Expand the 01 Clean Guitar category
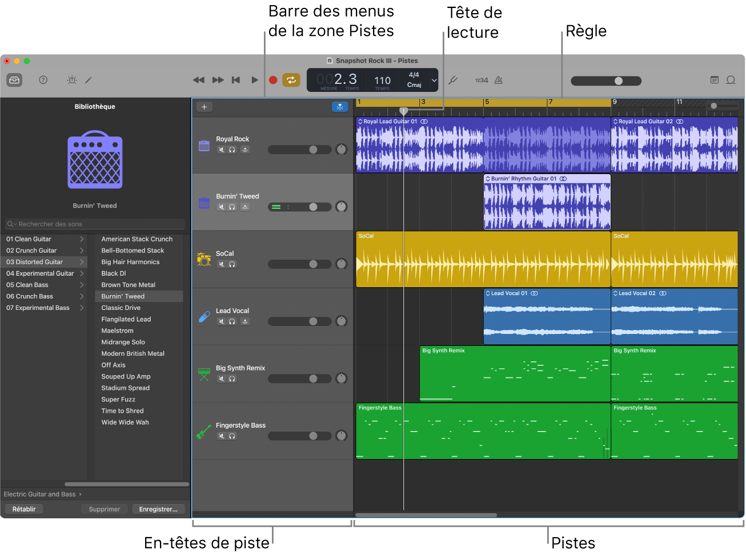 click(x=82, y=239)
